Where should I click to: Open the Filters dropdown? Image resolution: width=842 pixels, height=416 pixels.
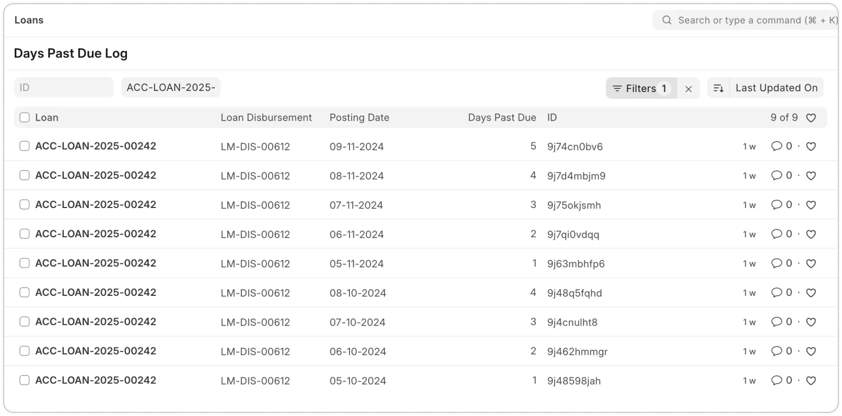(641, 88)
